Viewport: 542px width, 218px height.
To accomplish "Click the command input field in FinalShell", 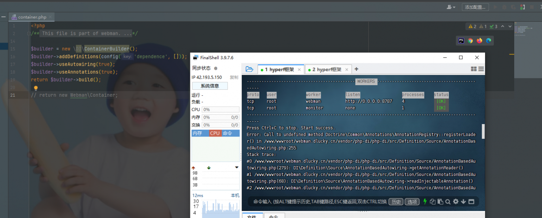I will point(320,201).
